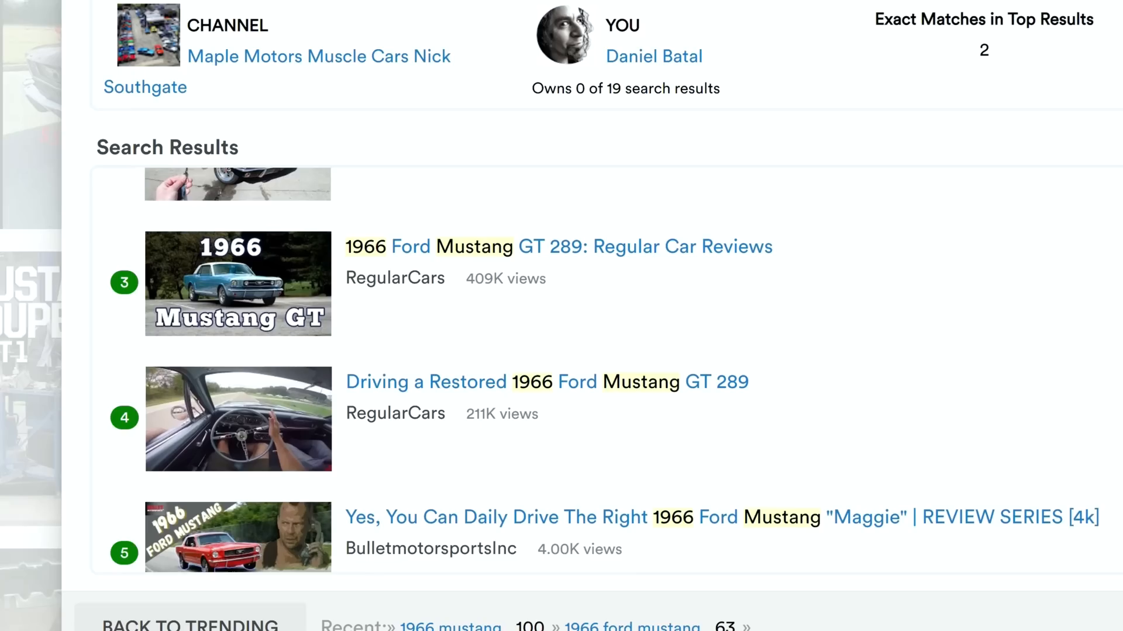Open the Search Results section header
Viewport: 1123px width, 631px height.
click(167, 148)
